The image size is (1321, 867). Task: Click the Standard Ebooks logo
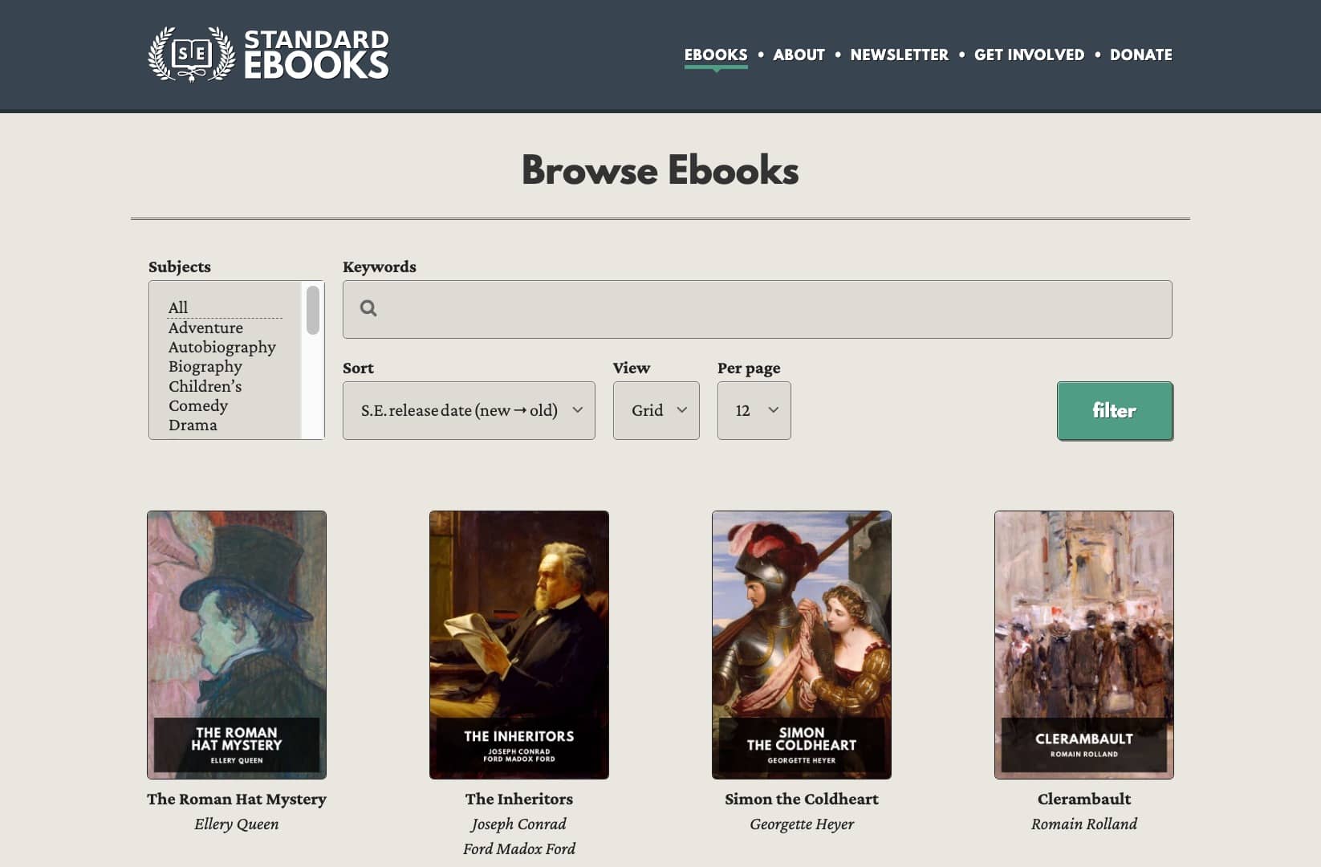pyautogui.click(x=268, y=55)
